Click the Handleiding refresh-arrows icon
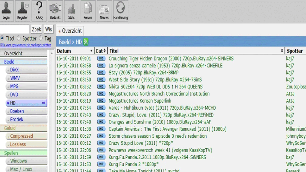Viewport: 306px width, 172px height. tap(120, 11)
